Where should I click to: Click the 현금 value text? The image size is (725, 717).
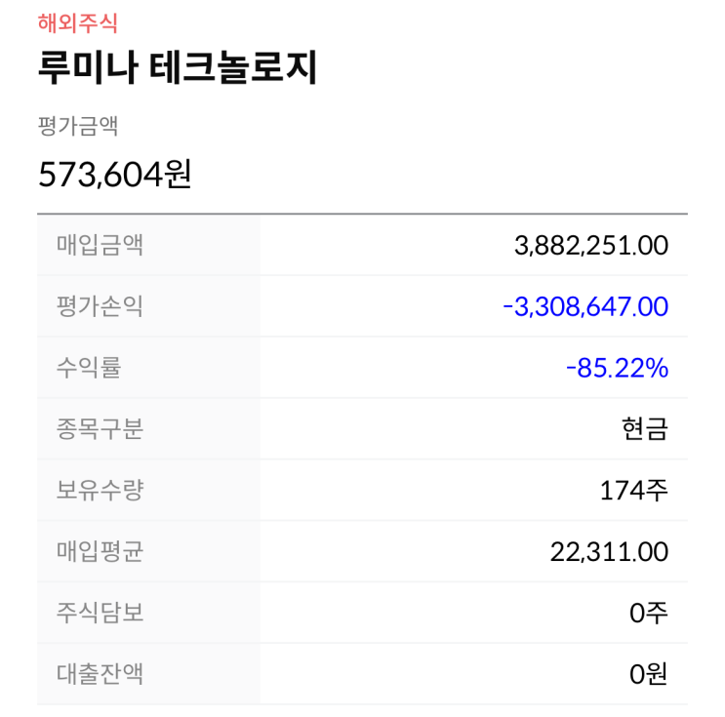coord(644,429)
